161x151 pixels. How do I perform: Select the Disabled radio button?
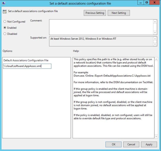(5, 34)
